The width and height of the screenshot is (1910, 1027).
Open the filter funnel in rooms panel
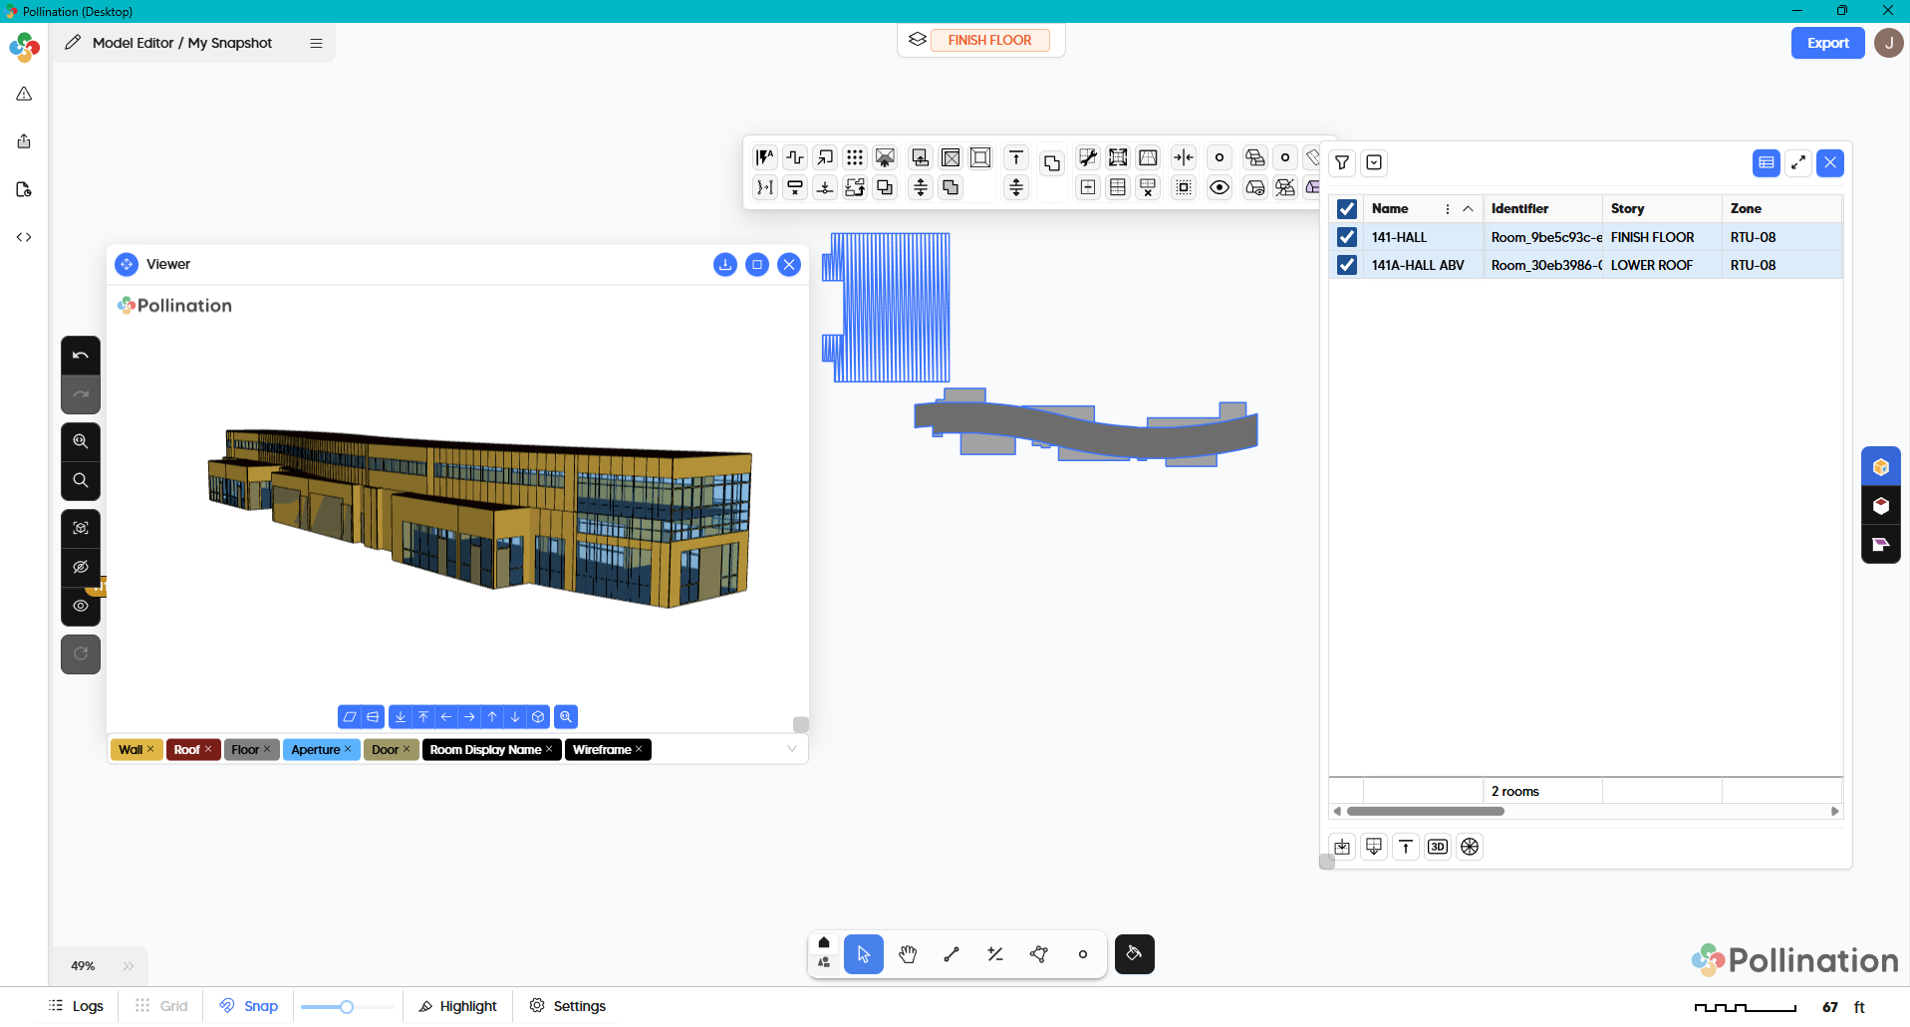point(1342,162)
